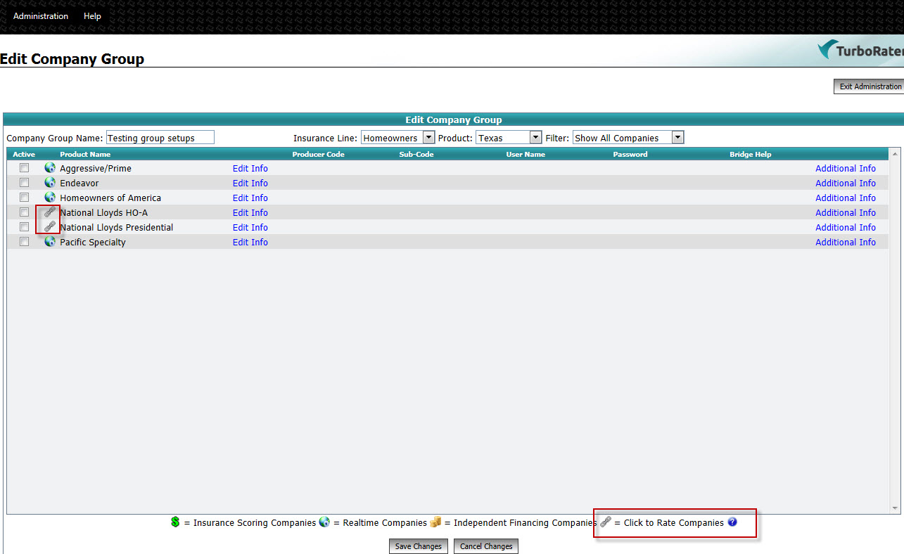Screen dimensions: 904x554
Task: Open Edit Info for Homeowners of America
Action: (x=250, y=198)
